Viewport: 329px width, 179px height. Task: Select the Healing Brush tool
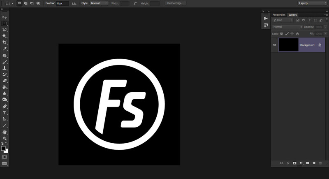pos(5,56)
